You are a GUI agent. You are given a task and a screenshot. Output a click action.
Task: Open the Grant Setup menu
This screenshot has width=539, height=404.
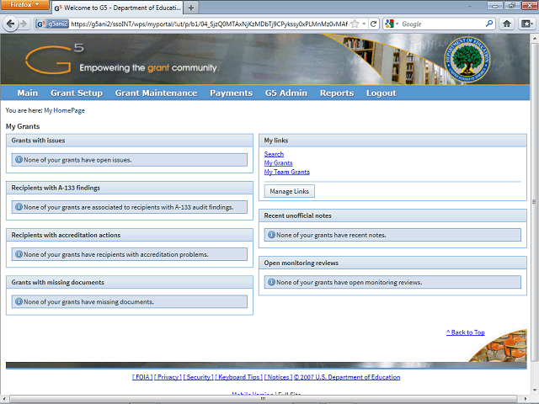[x=77, y=93]
